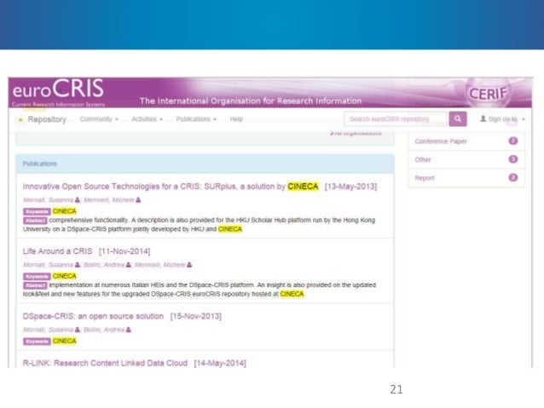
Task: Click the date [15-Nov-2013]
Action: pyautogui.click(x=195, y=316)
